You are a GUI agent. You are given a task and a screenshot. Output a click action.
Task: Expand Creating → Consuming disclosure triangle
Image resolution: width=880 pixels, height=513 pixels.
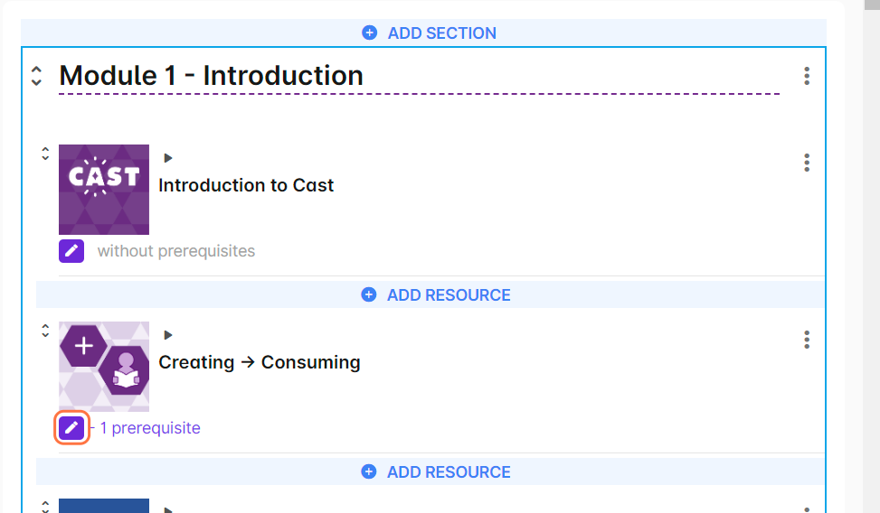pos(167,335)
